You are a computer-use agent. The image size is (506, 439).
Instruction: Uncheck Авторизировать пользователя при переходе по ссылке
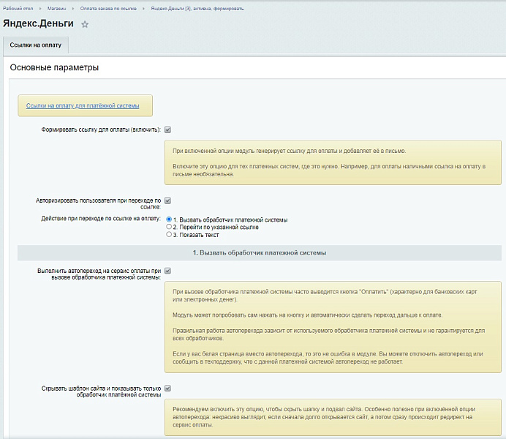coord(167,200)
